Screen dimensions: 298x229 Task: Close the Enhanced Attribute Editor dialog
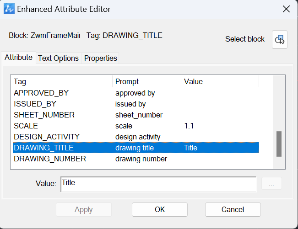pos(286,9)
